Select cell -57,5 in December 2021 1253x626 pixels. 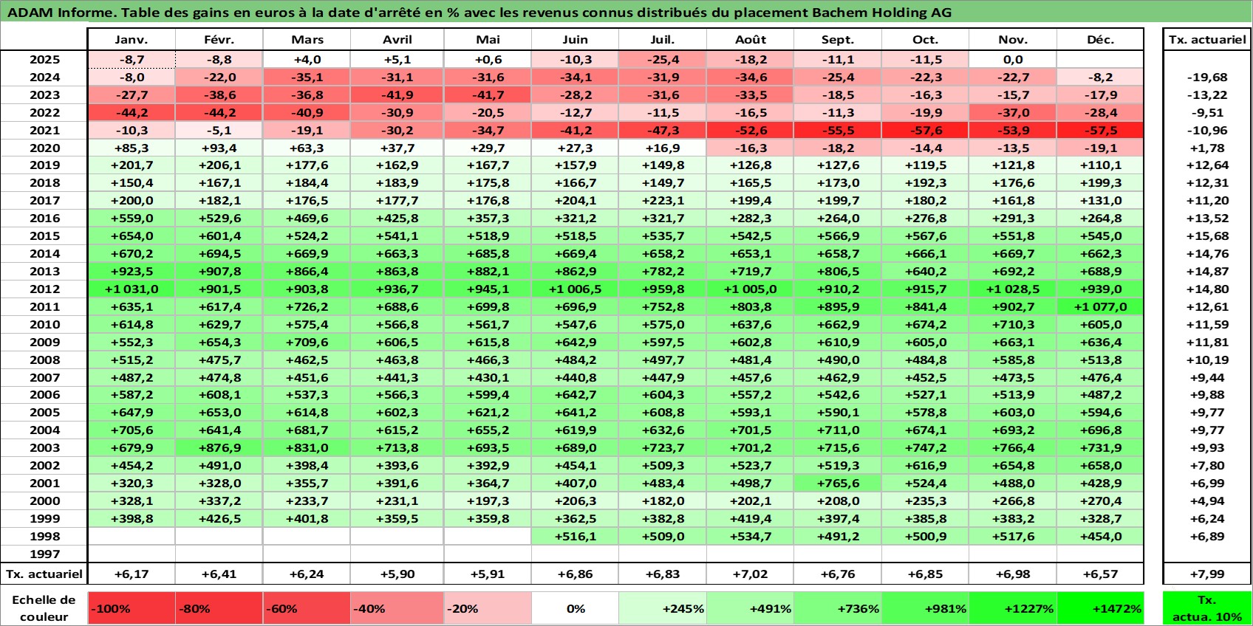[x=1100, y=131]
